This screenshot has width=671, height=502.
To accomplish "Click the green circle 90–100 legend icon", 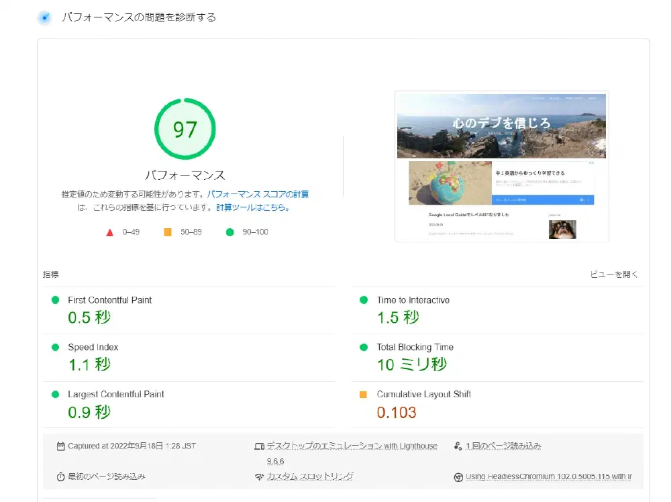I will (x=229, y=232).
